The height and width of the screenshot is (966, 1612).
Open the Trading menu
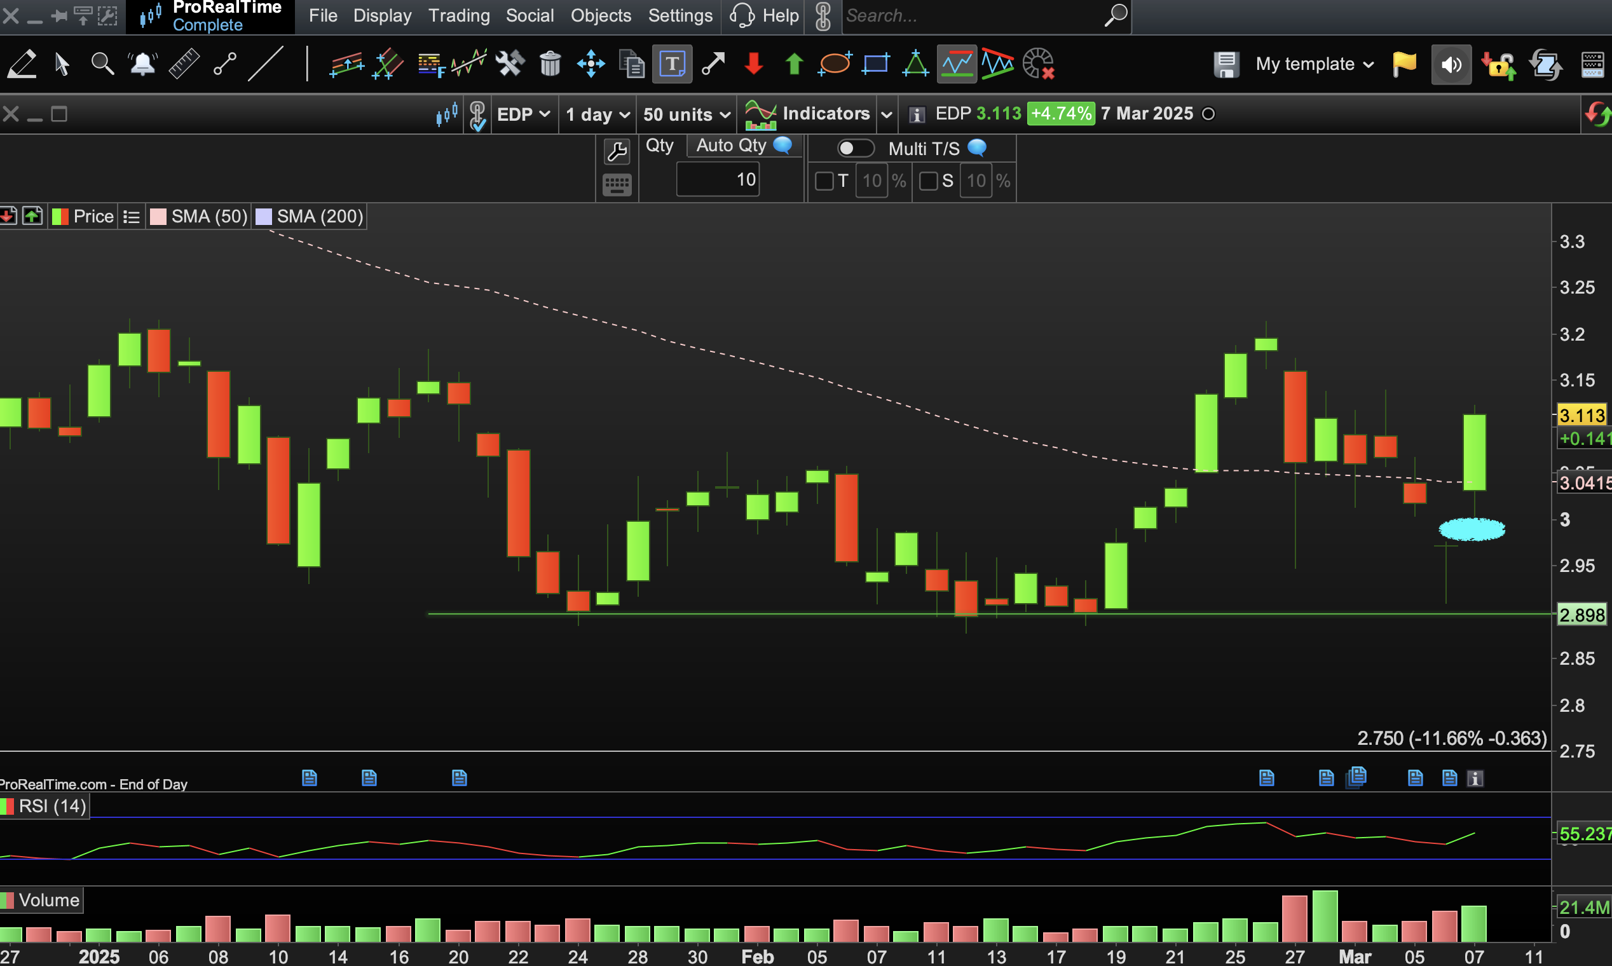pyautogui.click(x=458, y=16)
